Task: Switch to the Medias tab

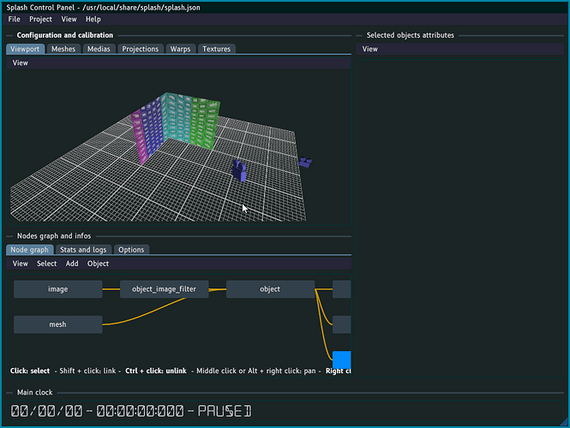Action: 99,49
